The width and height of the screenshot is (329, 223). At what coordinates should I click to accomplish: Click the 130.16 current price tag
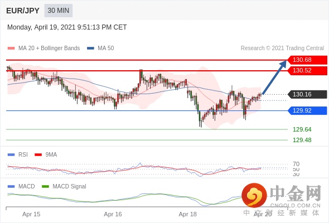pos(307,94)
